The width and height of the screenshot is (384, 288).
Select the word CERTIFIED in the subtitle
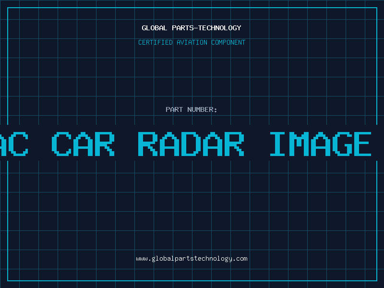tap(156, 42)
